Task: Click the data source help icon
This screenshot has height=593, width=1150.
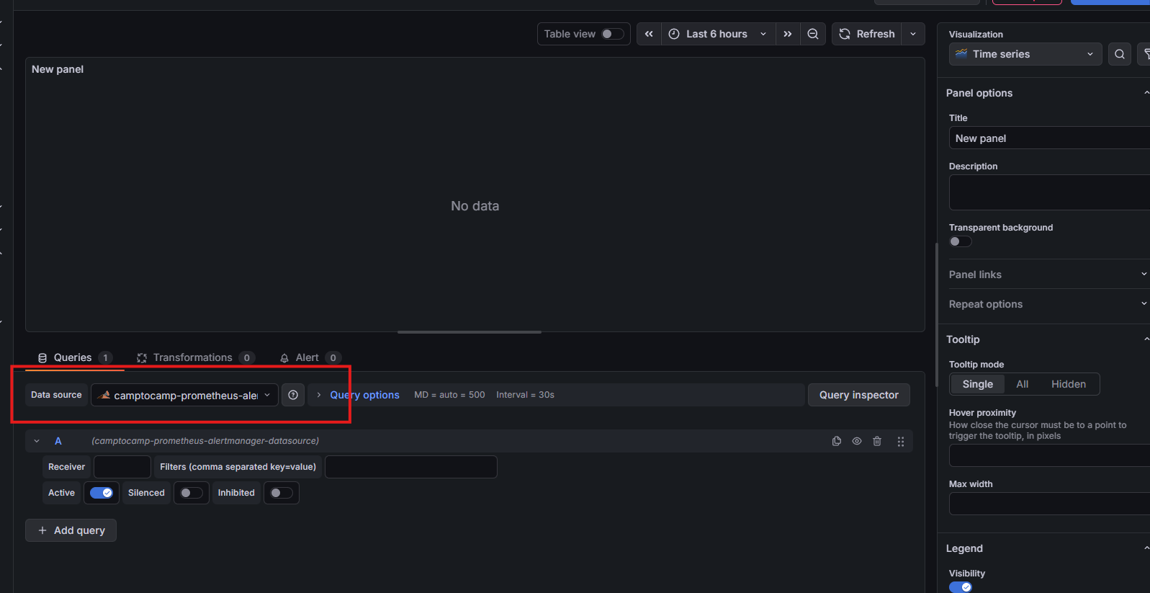Action: click(x=293, y=395)
